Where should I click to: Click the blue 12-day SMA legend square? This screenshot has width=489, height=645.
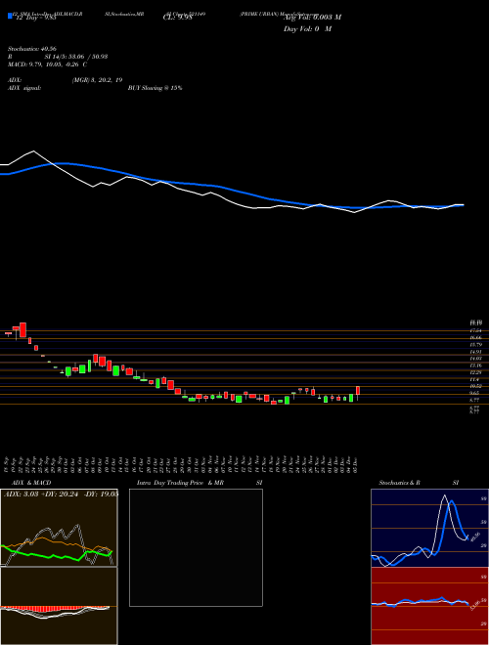pyautogui.click(x=10, y=16)
